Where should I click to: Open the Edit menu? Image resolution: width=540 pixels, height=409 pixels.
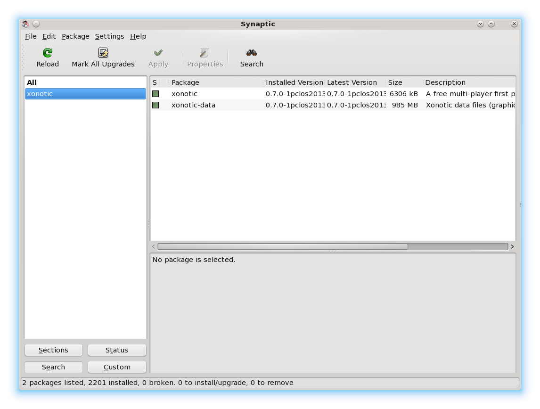coord(49,36)
